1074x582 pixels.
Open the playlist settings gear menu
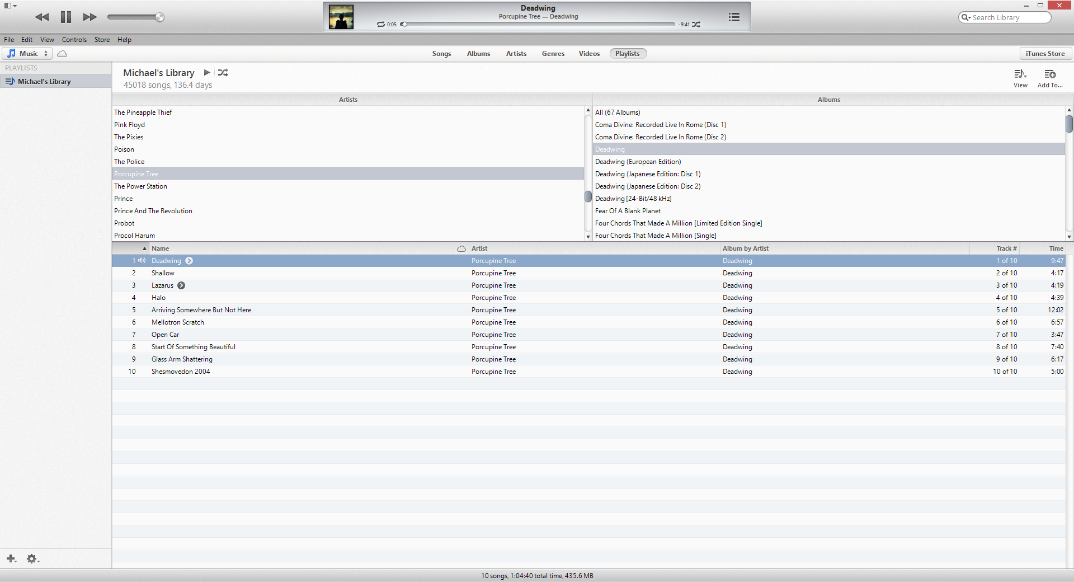point(32,558)
